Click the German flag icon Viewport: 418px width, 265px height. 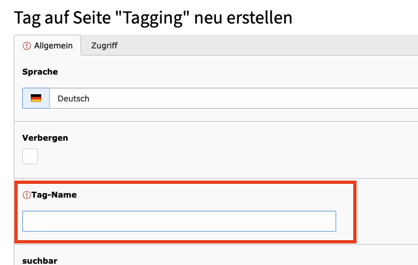pos(36,98)
